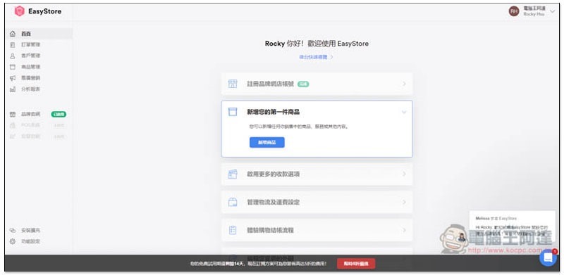Expand the 註冊品牌網店帳號 card arrow

[404, 84]
